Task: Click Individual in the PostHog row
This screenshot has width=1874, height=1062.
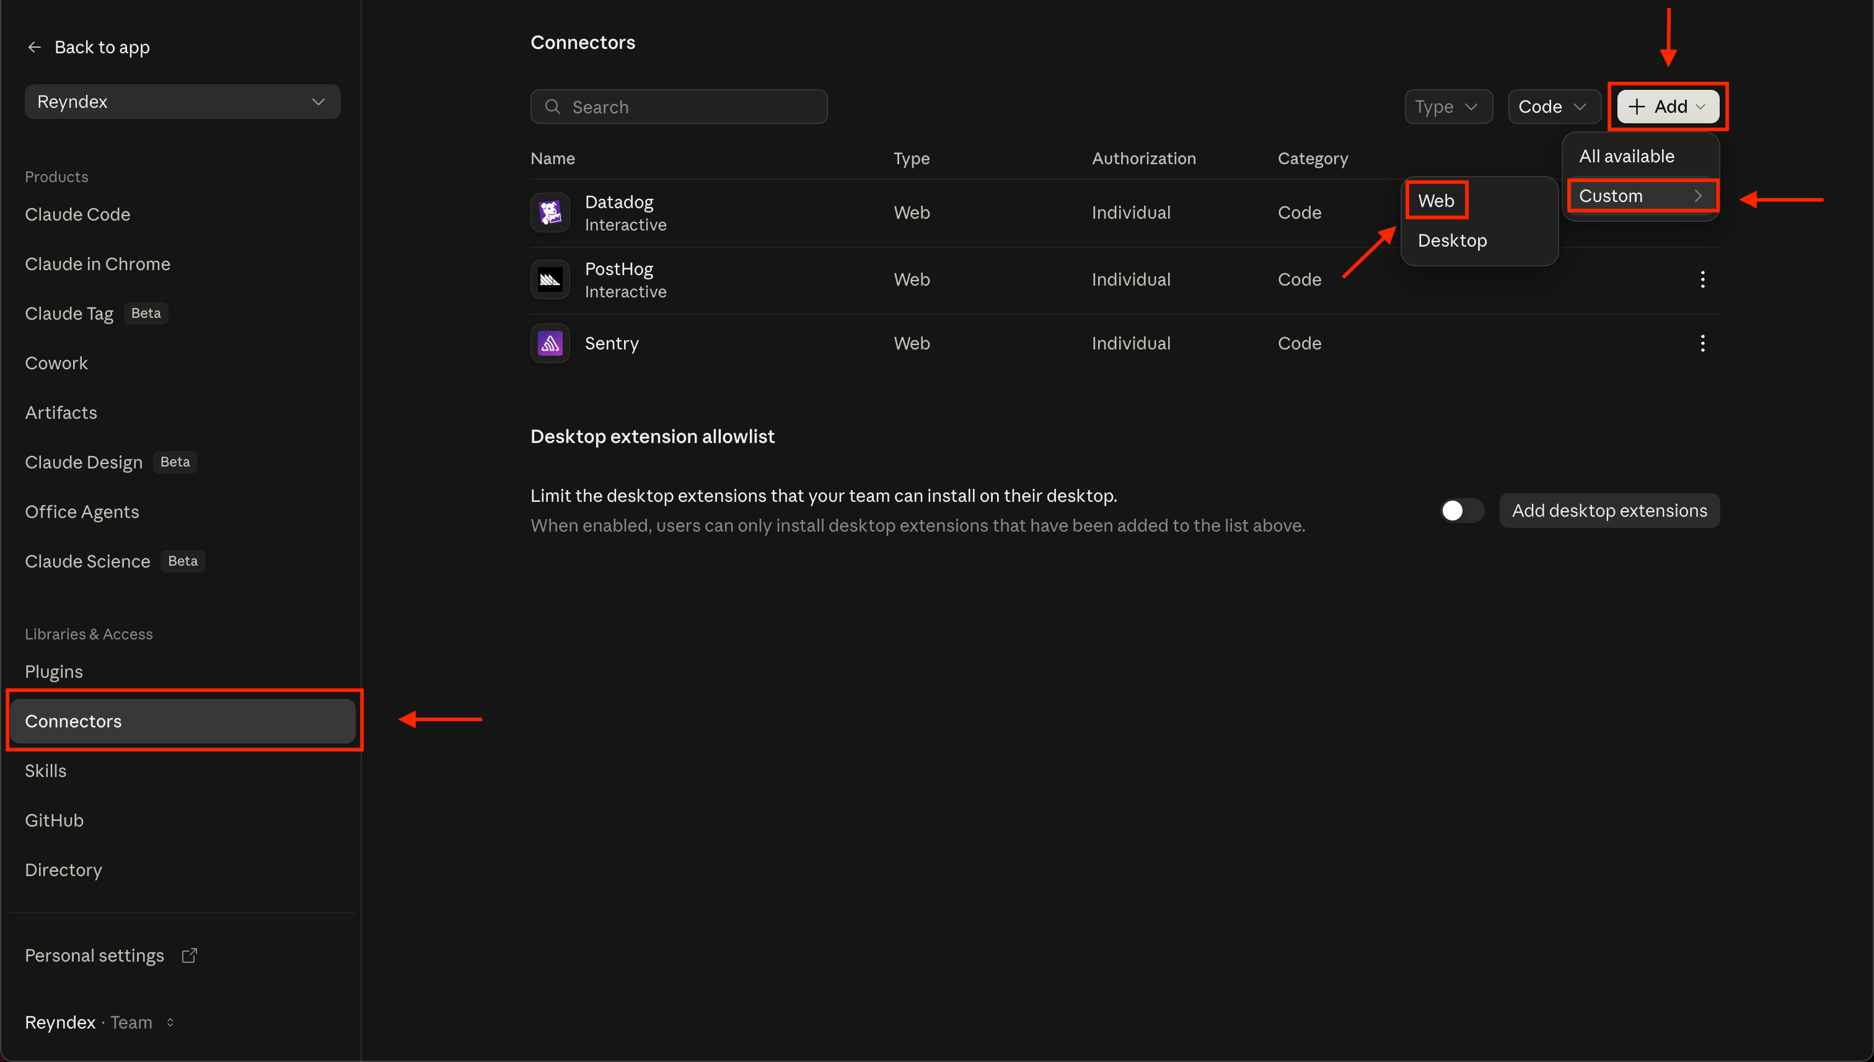Action: click(x=1131, y=279)
